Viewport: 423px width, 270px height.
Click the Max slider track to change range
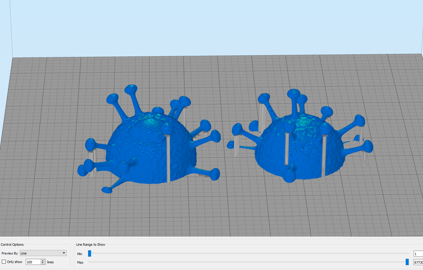(248, 261)
